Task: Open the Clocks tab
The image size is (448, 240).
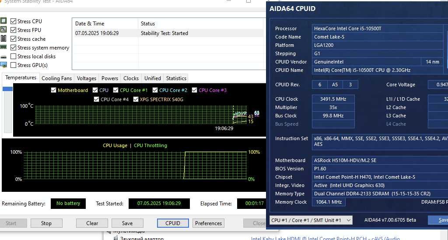Action: click(x=131, y=78)
